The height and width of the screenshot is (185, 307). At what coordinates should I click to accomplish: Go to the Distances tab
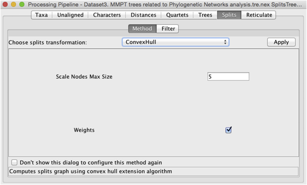tap(143, 15)
